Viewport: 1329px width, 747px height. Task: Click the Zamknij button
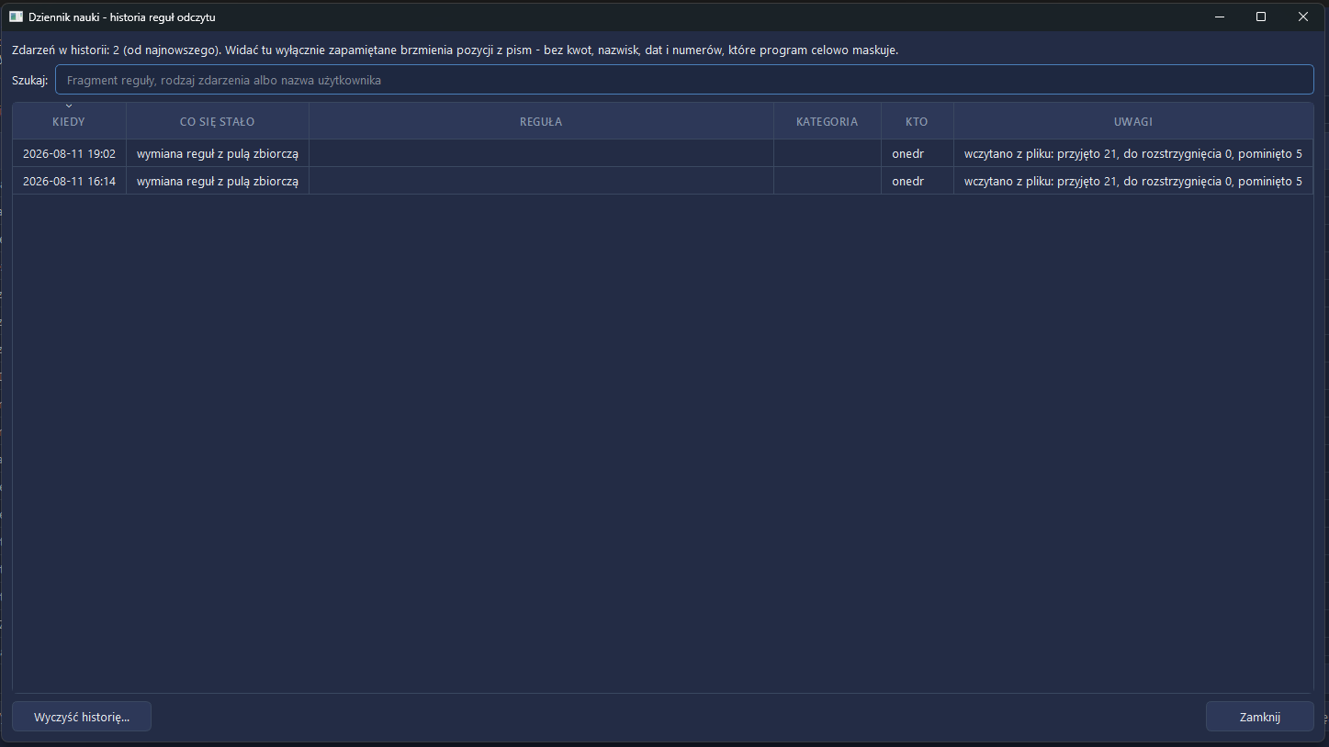[1260, 717]
